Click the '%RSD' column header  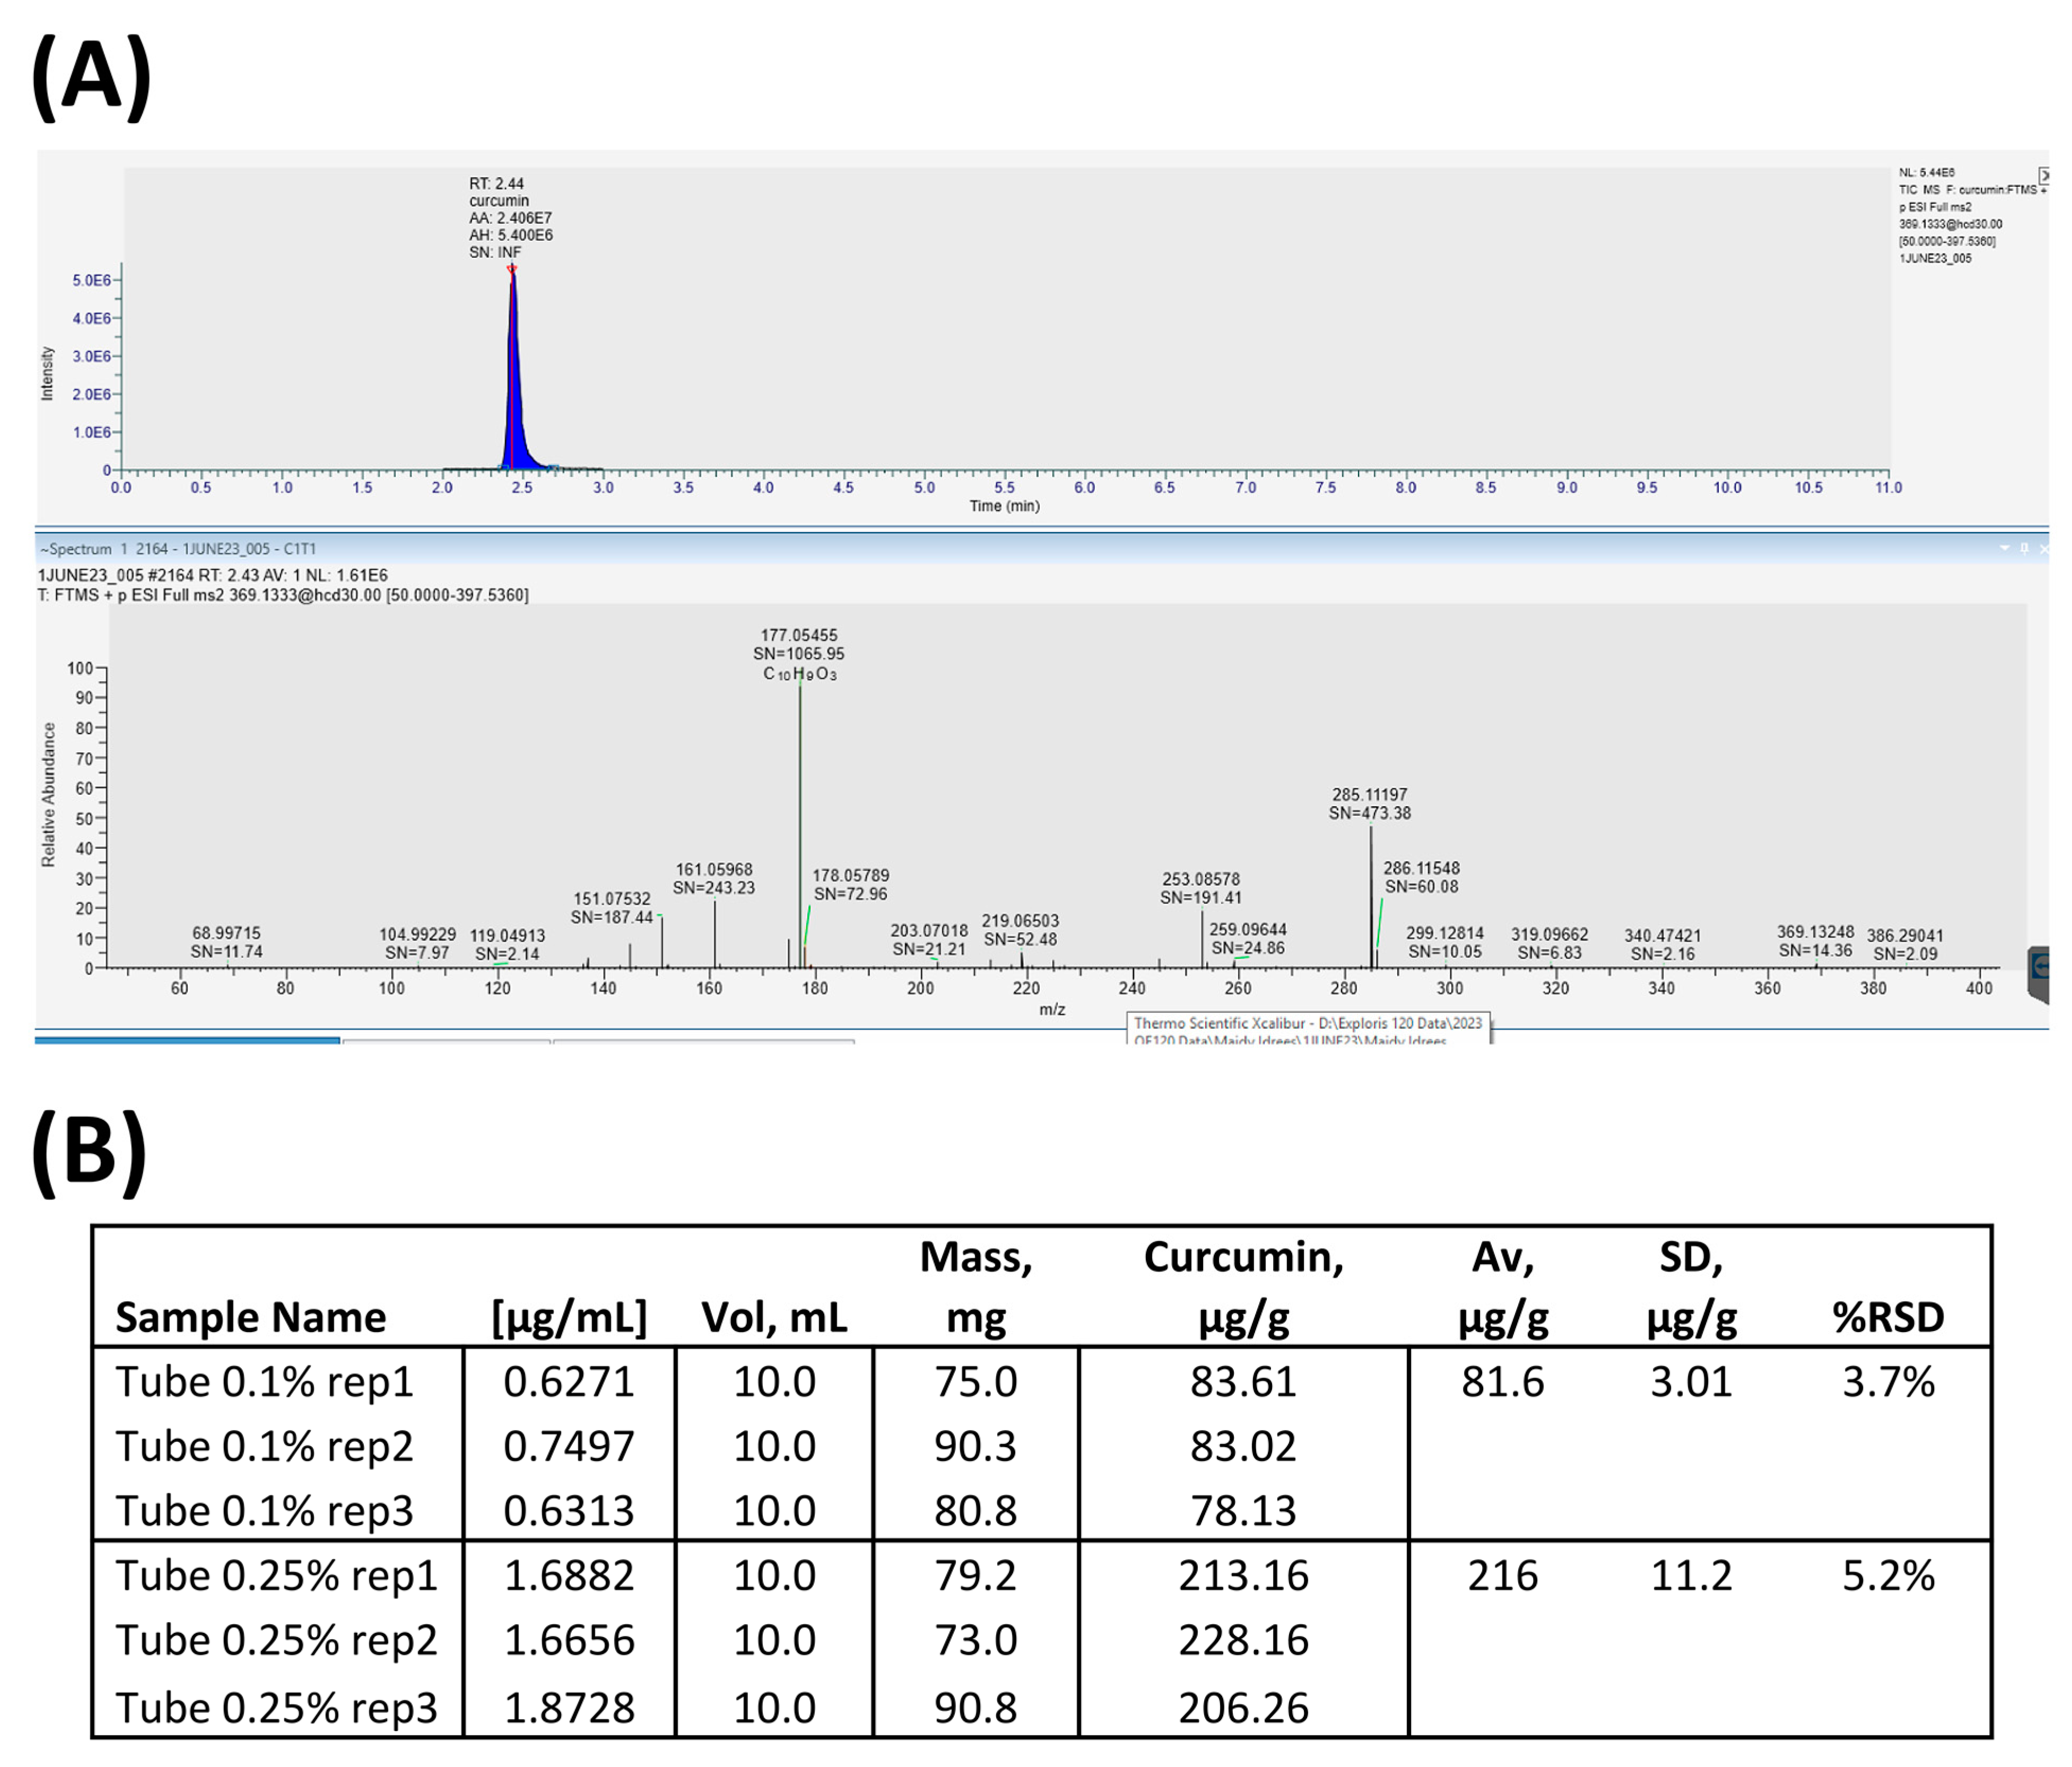coord(1888,1317)
